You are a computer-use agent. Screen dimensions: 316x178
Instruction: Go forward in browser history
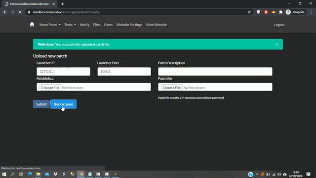point(12,12)
